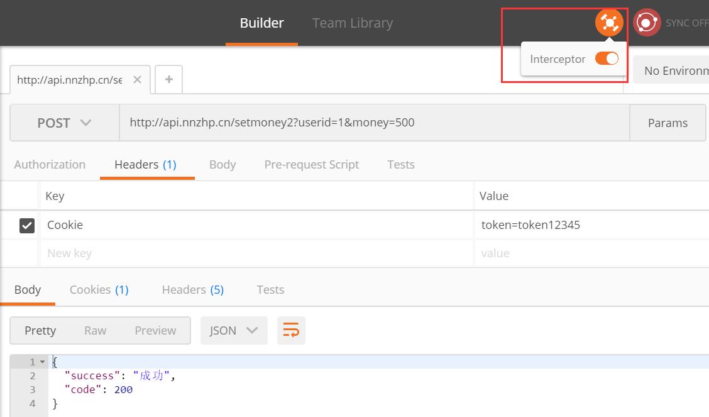Click the SYNC OFF label
This screenshot has width=709, height=417.
point(687,23)
